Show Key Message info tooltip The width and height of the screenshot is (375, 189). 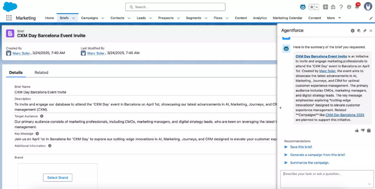37,134
